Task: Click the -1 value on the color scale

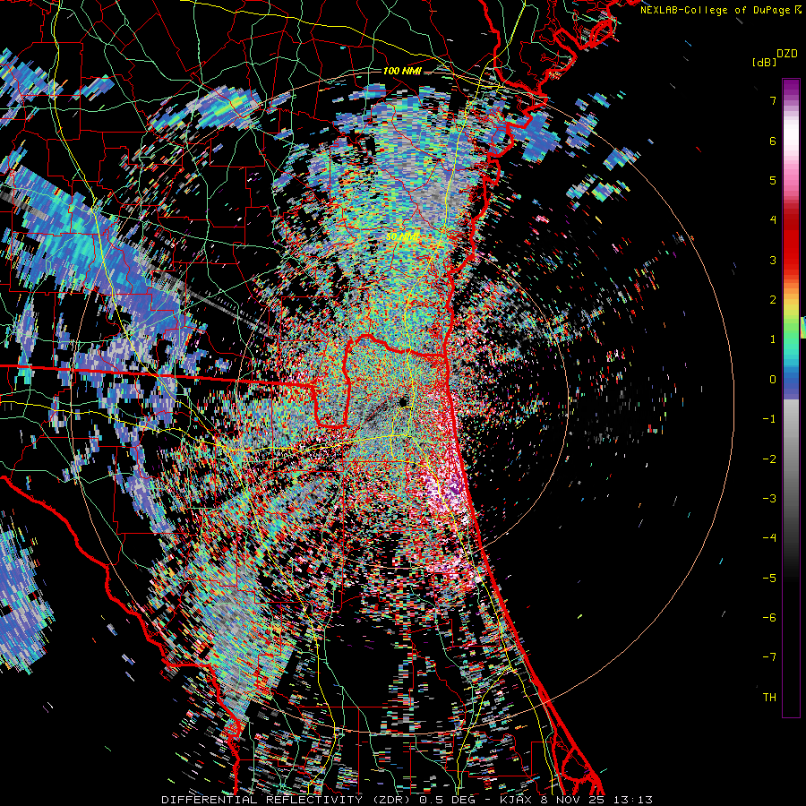Action: coord(769,419)
